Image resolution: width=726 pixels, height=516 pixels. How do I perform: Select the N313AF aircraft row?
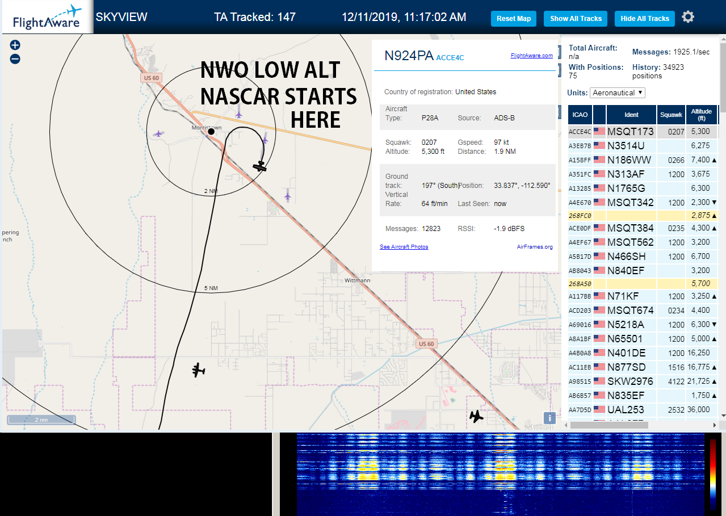click(x=643, y=174)
